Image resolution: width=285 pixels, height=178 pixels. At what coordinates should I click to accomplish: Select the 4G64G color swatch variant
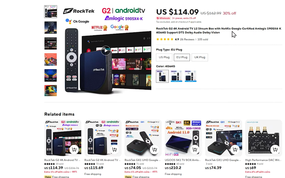point(162,76)
